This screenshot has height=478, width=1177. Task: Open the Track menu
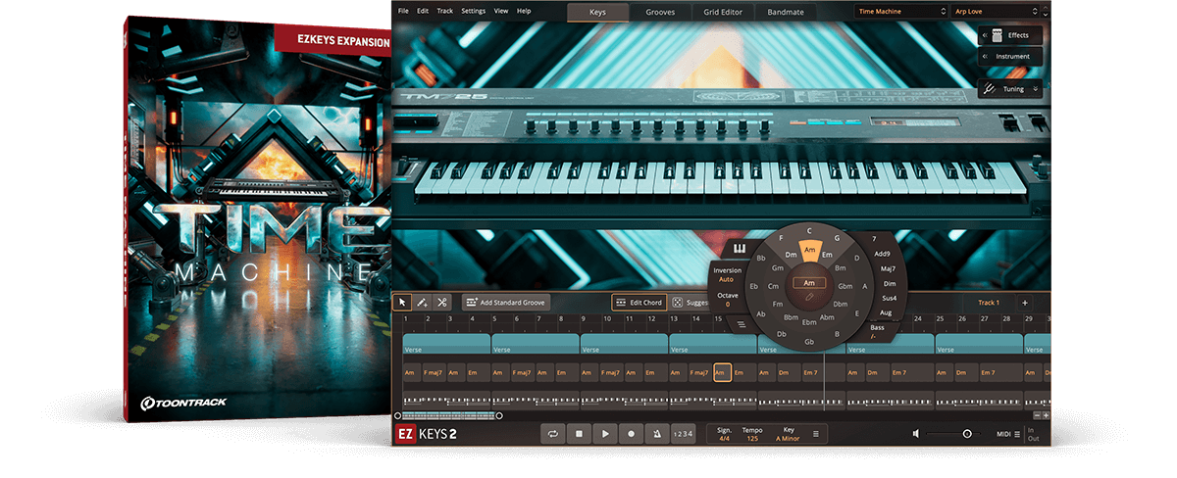coord(445,11)
